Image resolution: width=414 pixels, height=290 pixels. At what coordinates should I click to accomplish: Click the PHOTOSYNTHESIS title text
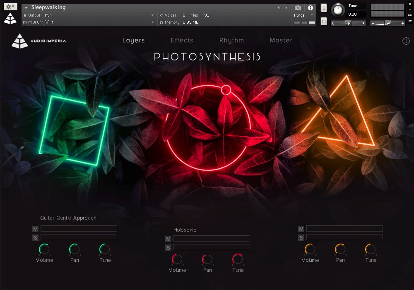[x=207, y=57]
